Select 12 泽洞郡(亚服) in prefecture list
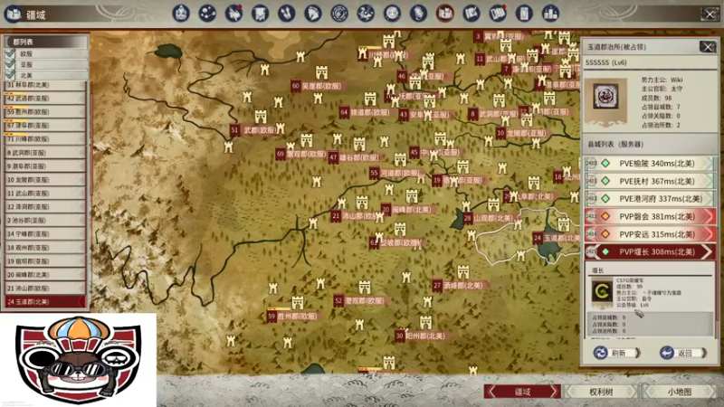The image size is (724, 407). 44,207
